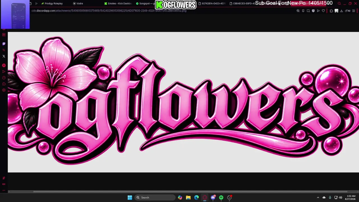Viewport: 359px width, 202px height.
Task: Click the profile avatar extension icon
Action: coord(336,11)
